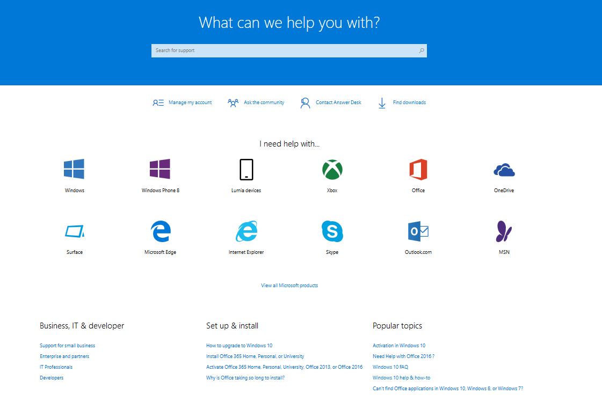Click the Windows logo icon
602x409 pixels.
tap(74, 169)
